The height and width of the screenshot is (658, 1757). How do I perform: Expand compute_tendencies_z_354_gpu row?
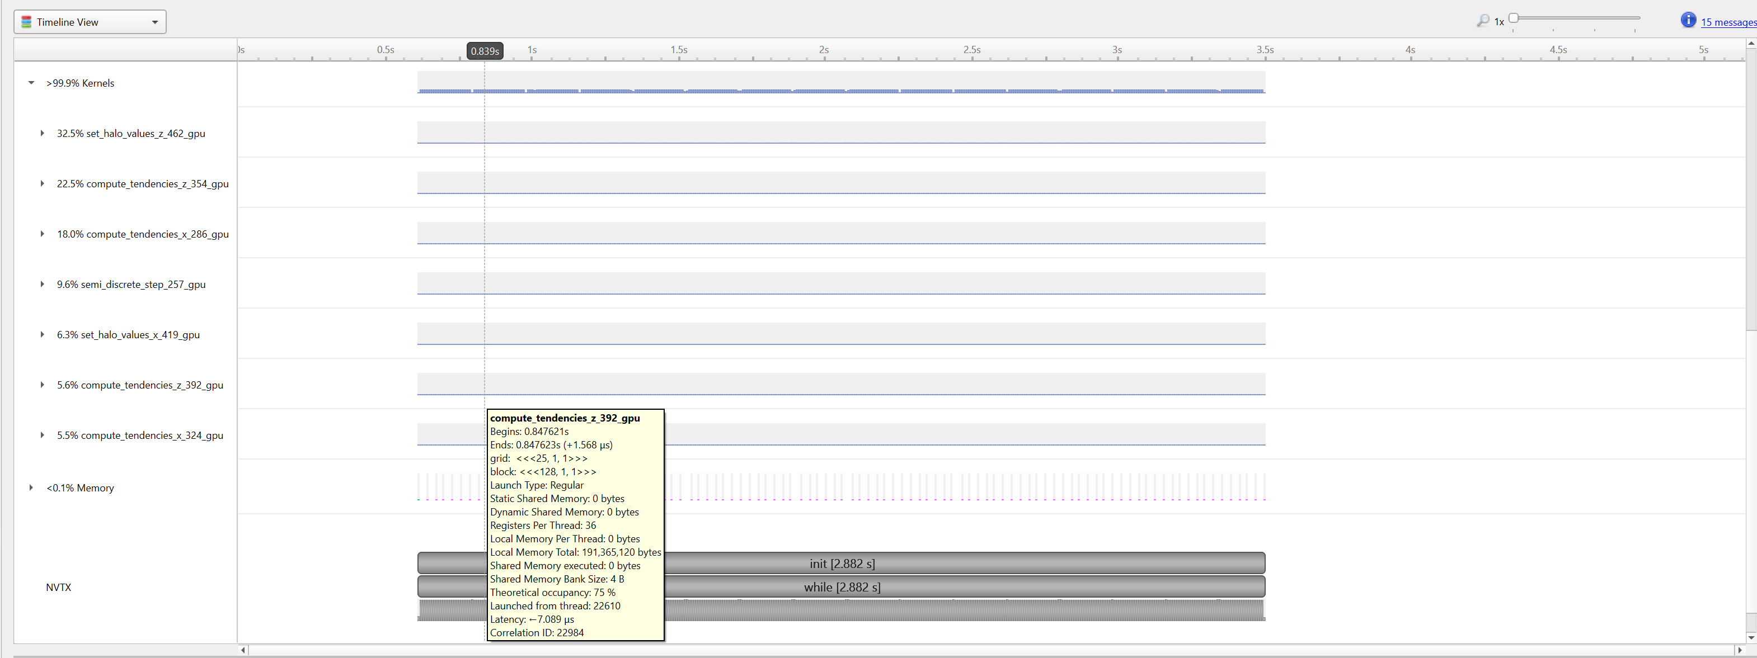pos(43,184)
